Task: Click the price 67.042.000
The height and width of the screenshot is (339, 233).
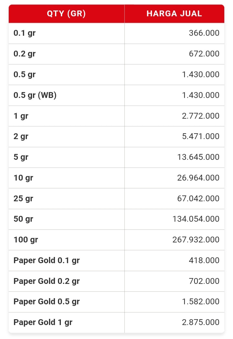Action: 198,198
